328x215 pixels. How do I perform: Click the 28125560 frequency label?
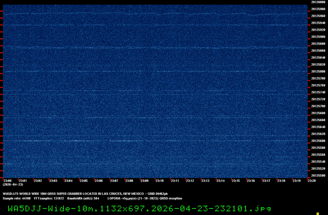(318, 155)
